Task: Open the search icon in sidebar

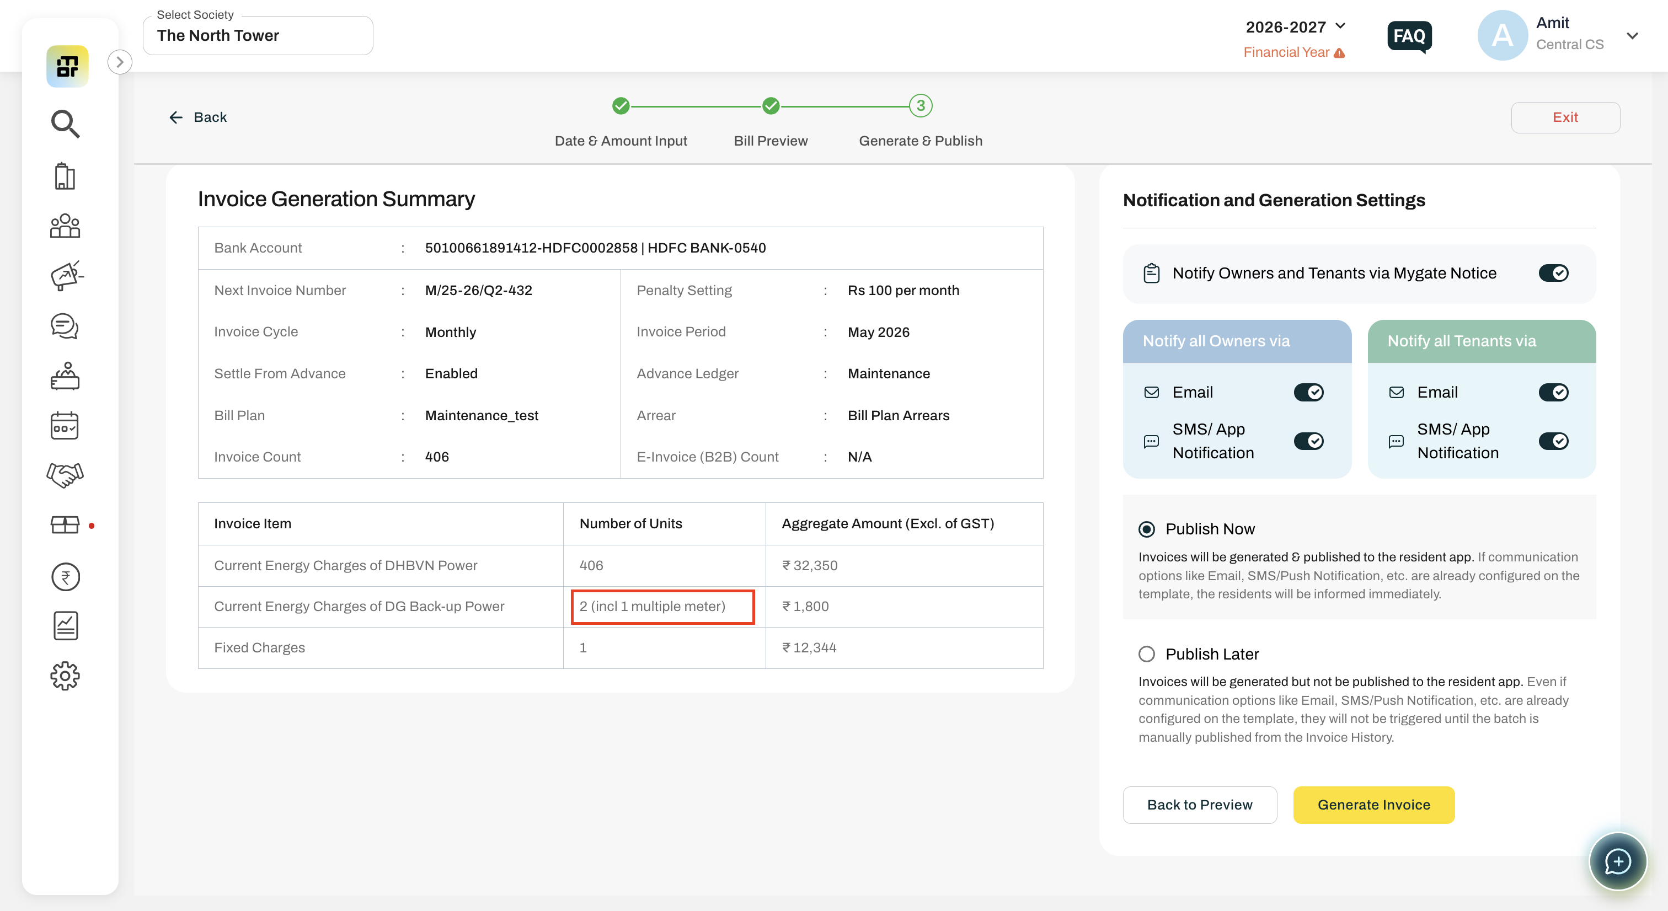Action: pyautogui.click(x=66, y=124)
